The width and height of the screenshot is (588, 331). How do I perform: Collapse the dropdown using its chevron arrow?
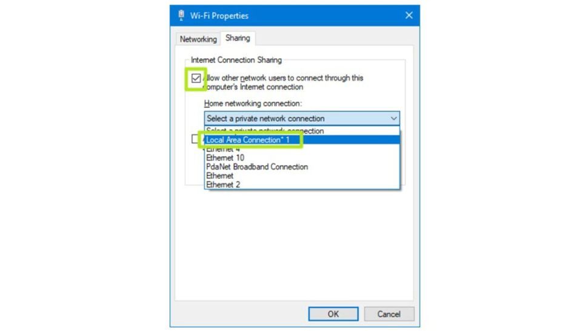tap(393, 119)
